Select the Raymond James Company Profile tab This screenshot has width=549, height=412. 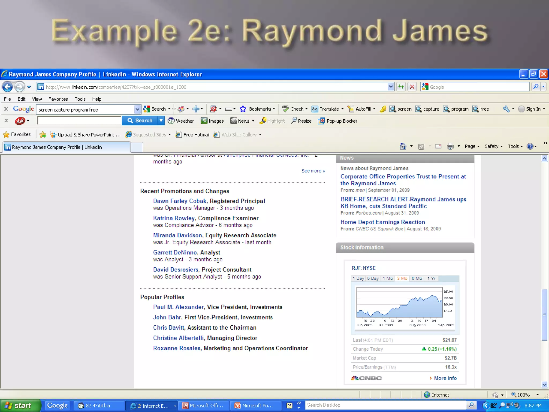coord(66,147)
